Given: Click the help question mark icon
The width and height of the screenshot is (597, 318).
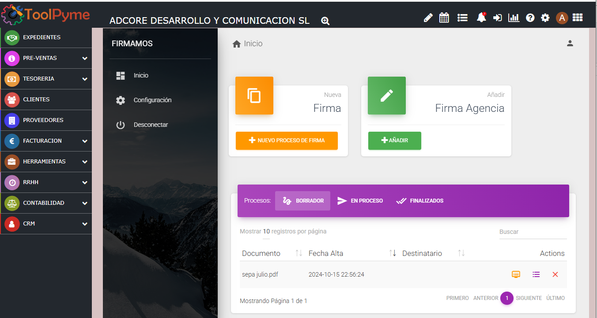Looking at the screenshot, I should click(530, 18).
